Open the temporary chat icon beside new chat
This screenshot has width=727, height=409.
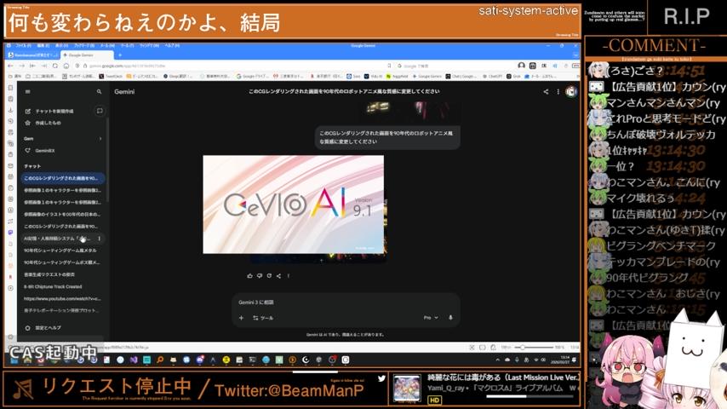(100, 111)
